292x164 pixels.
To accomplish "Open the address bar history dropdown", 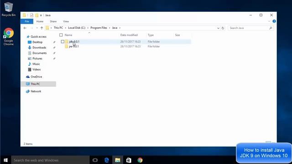I will (x=218, y=28).
